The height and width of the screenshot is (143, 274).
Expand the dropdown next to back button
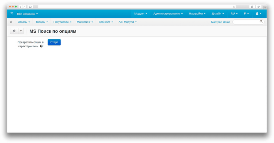pyautogui.click(x=21, y=31)
